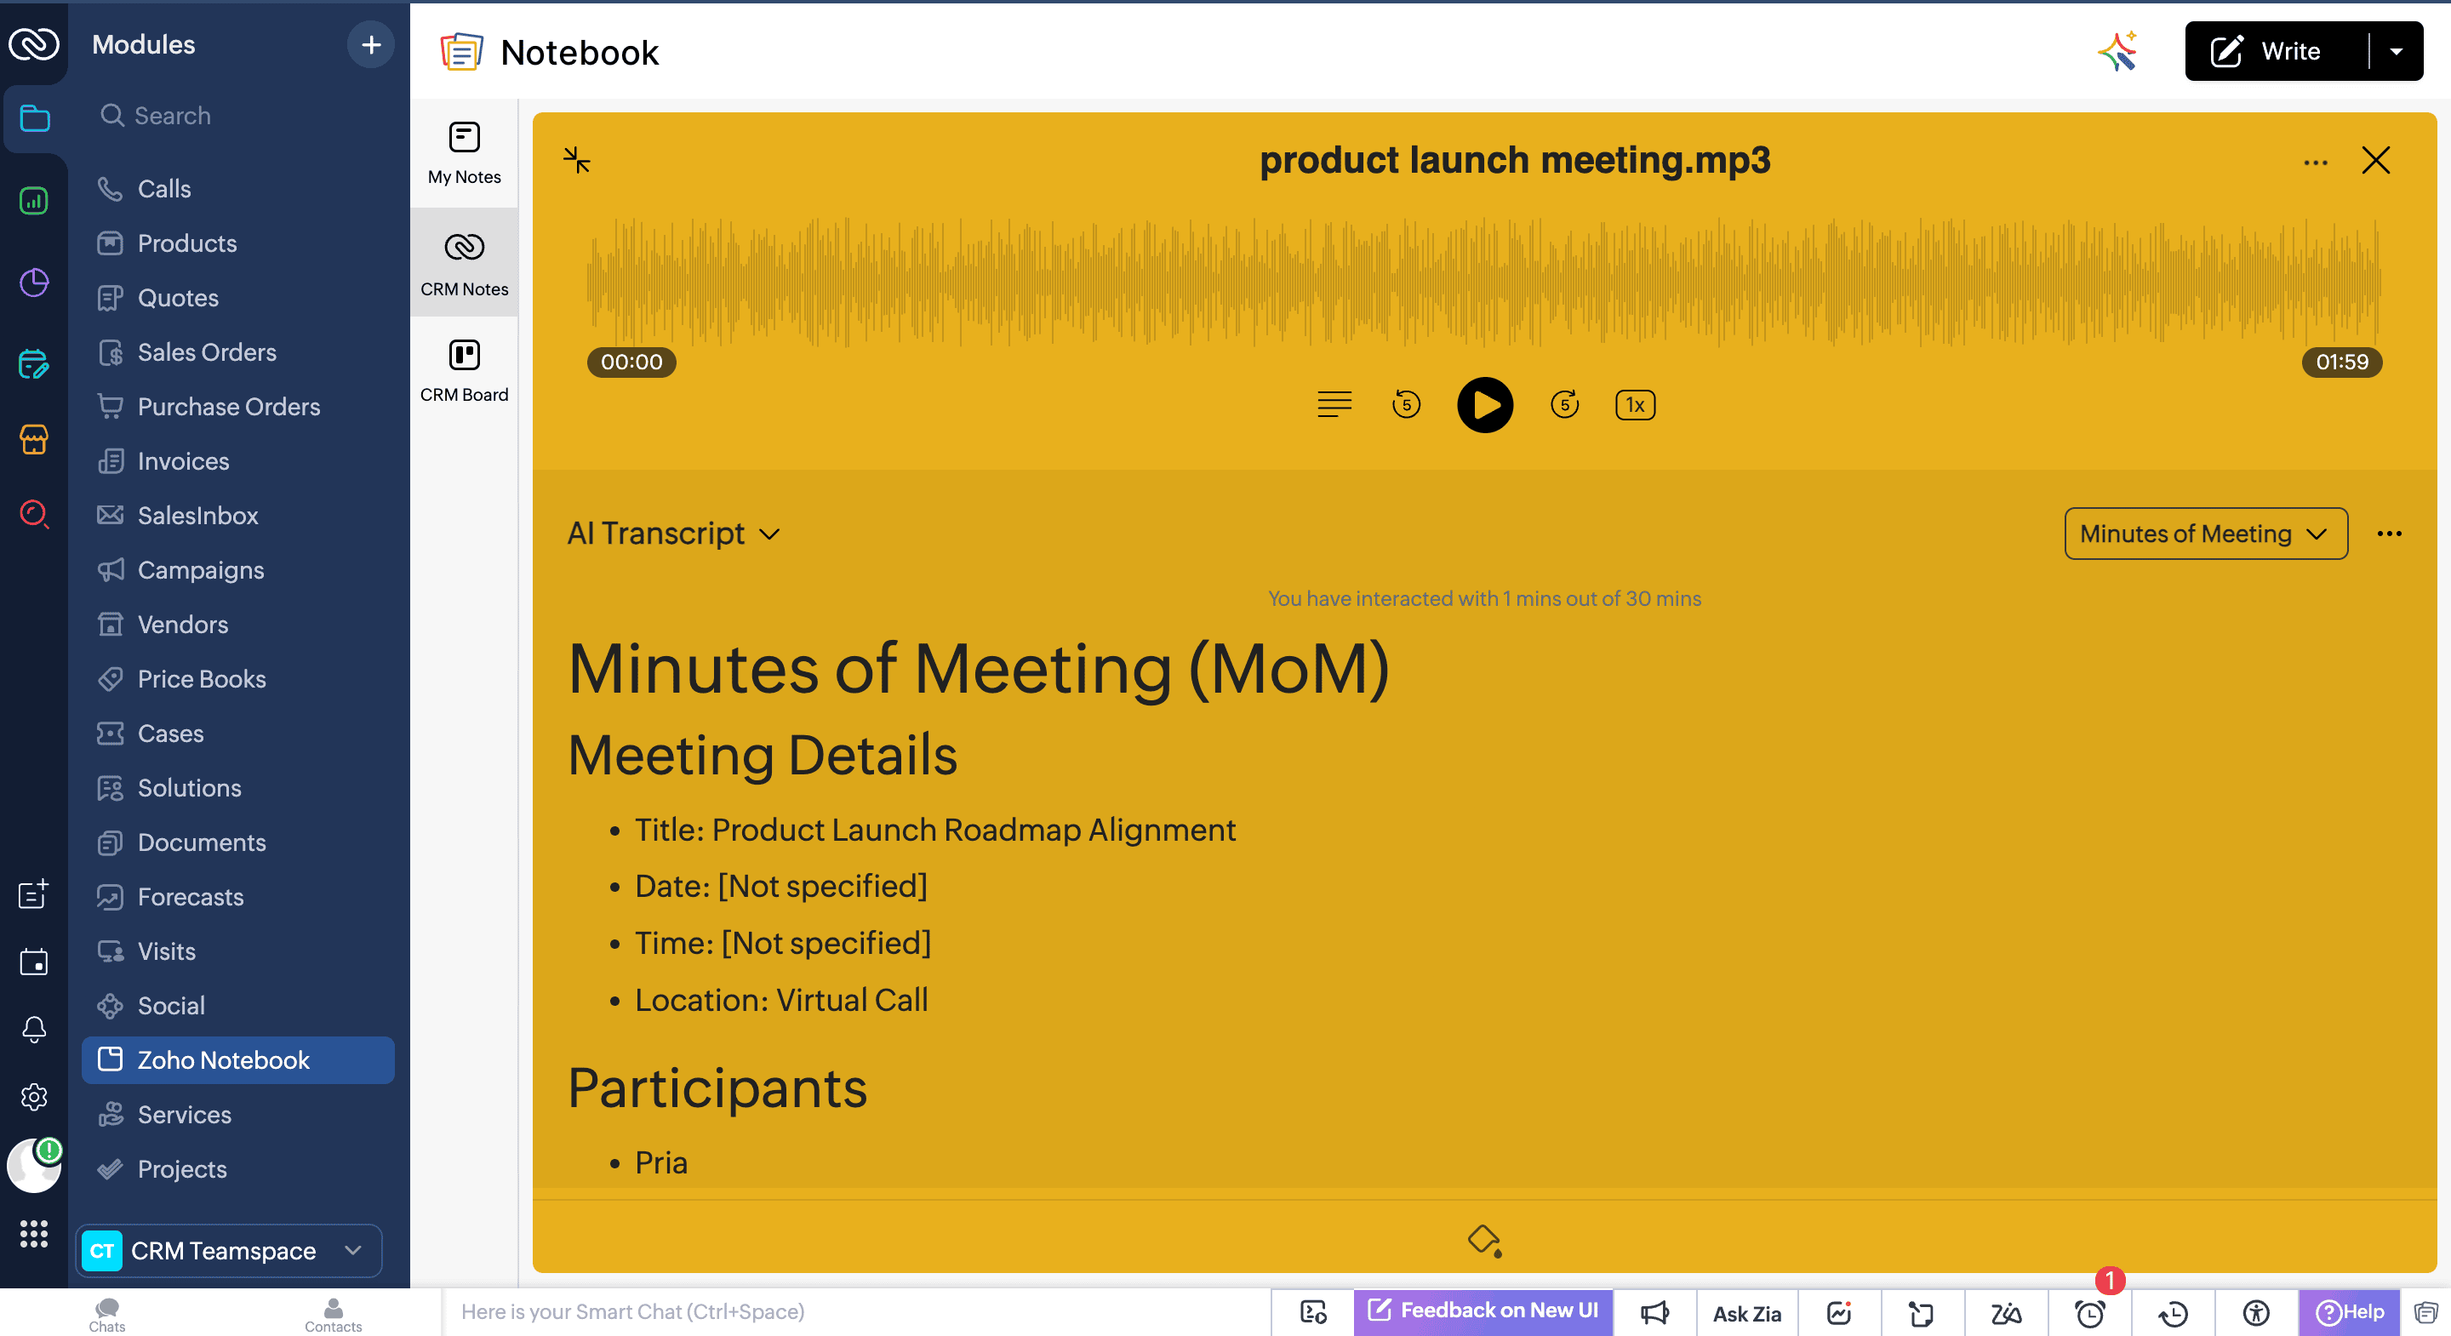Expand the Write button dropdown arrow
This screenshot has width=2451, height=1336.
click(x=2396, y=51)
